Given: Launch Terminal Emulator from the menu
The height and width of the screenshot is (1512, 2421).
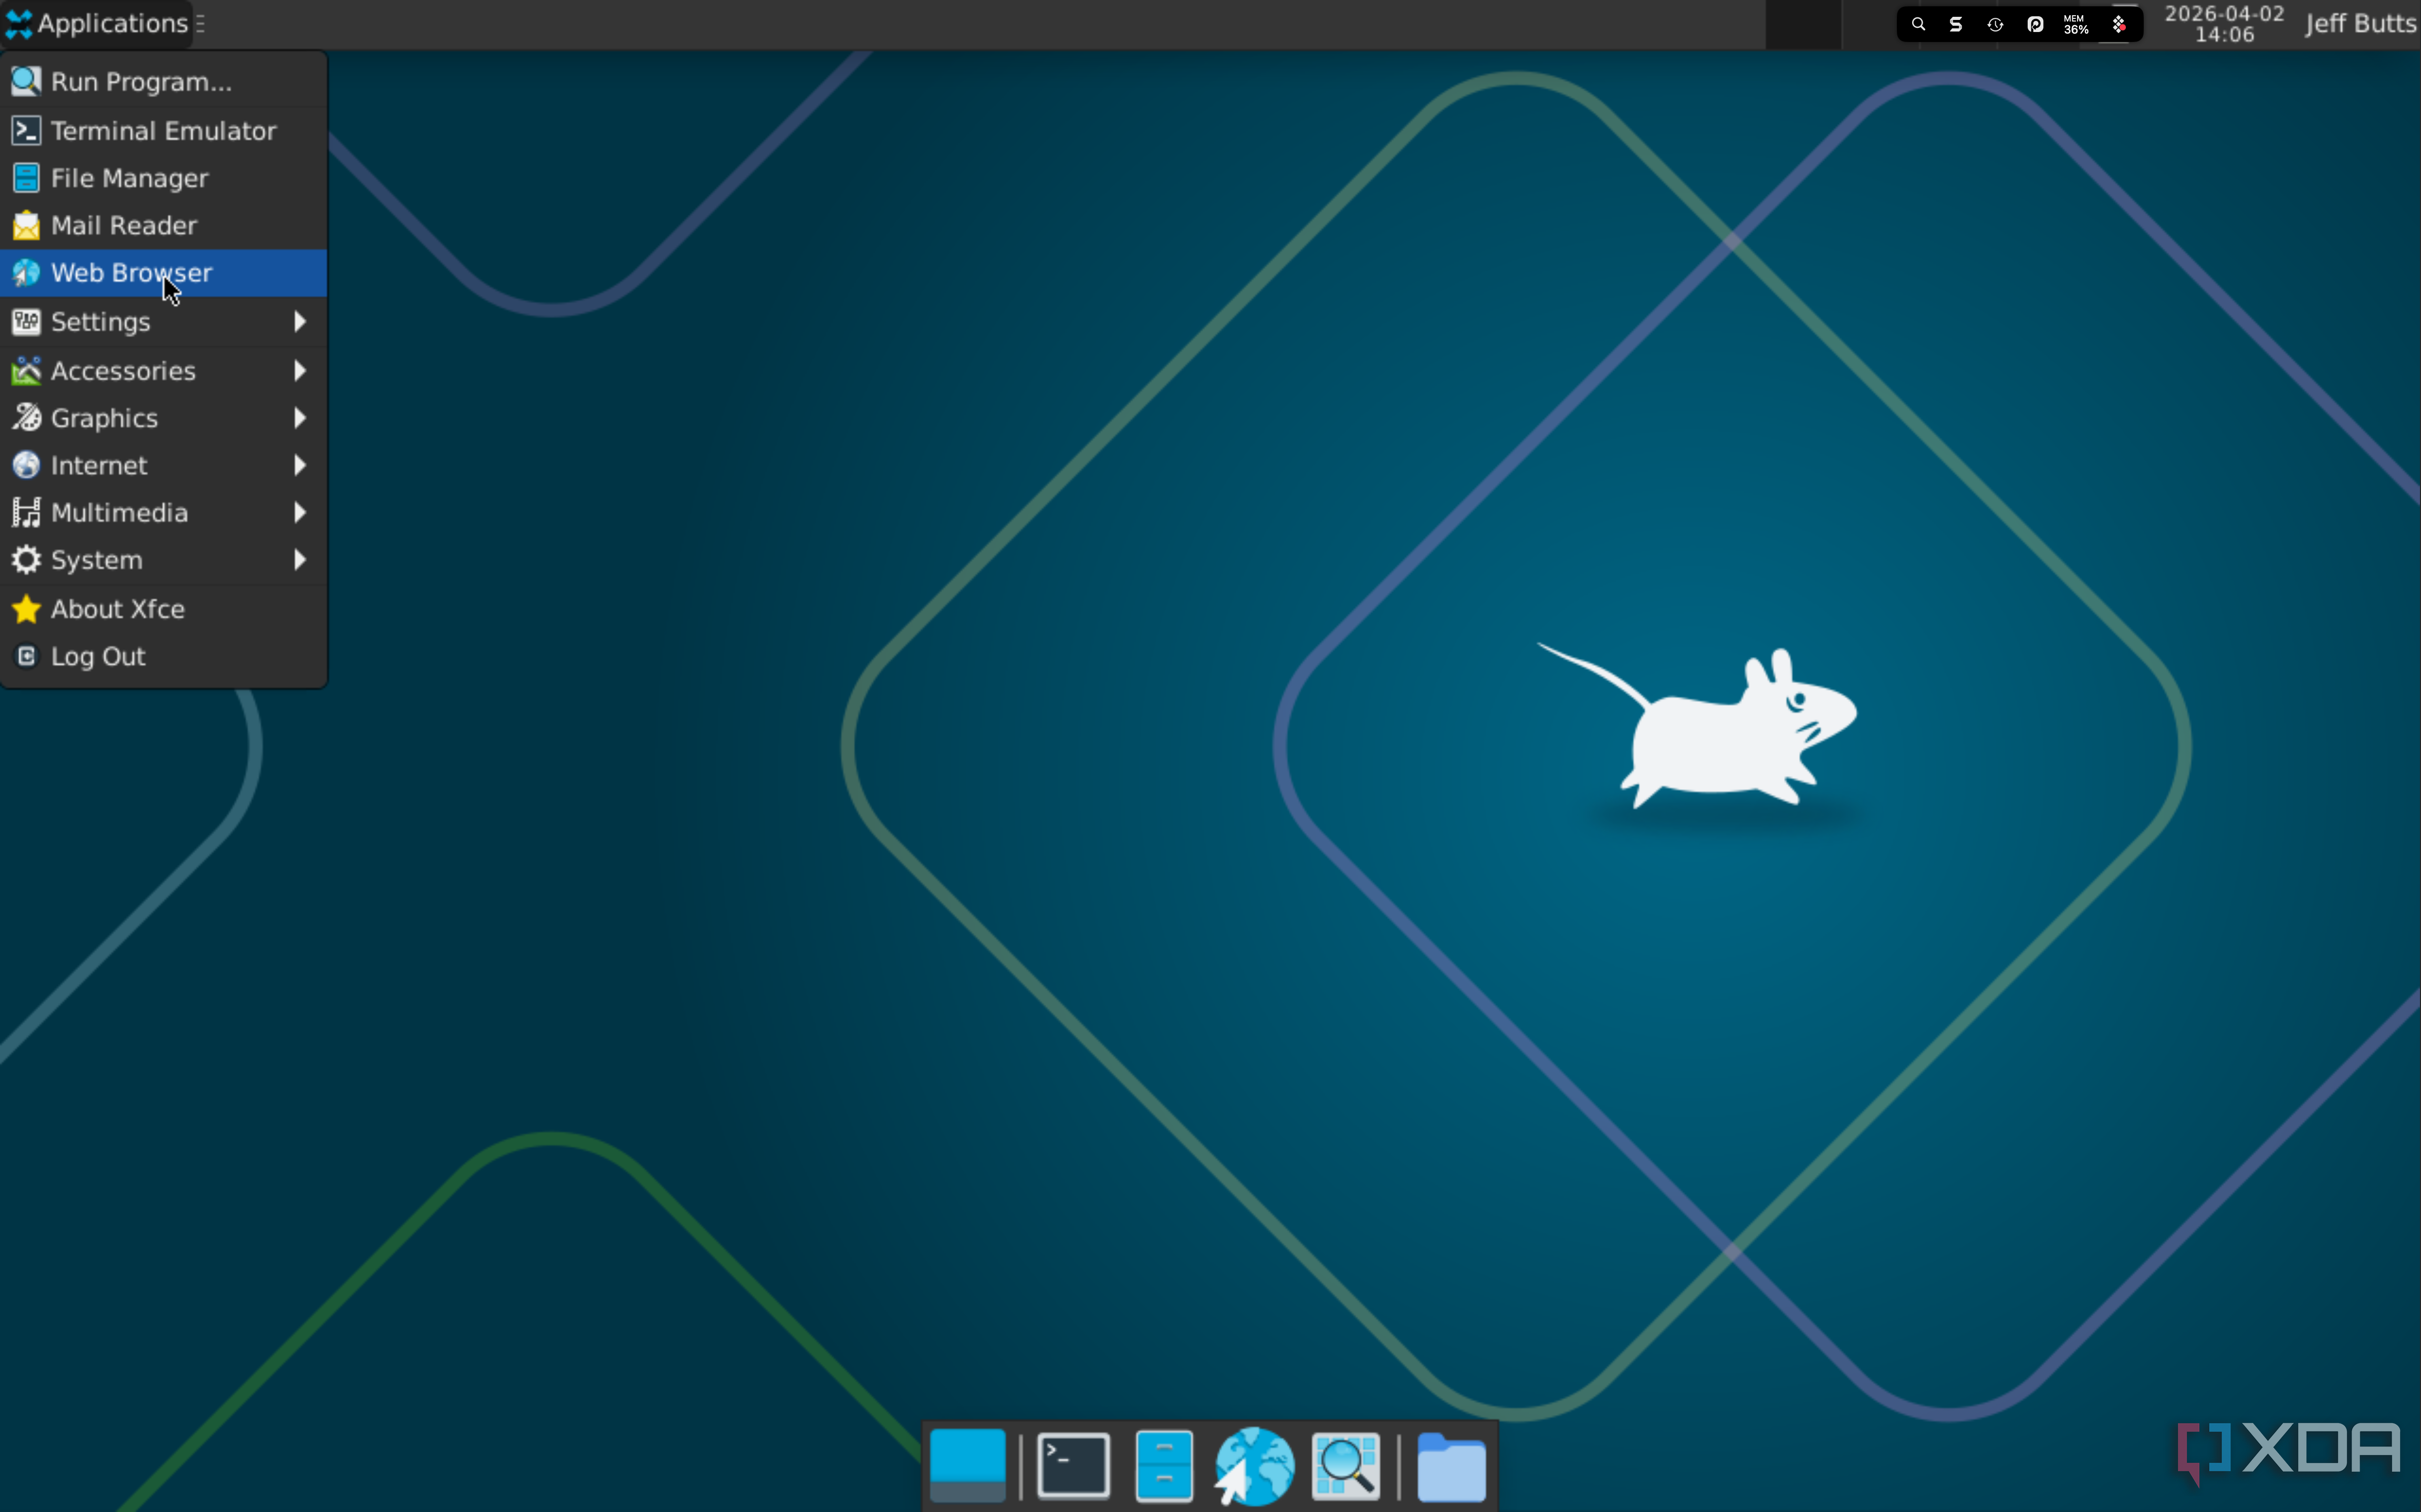Looking at the screenshot, I should click(164, 131).
